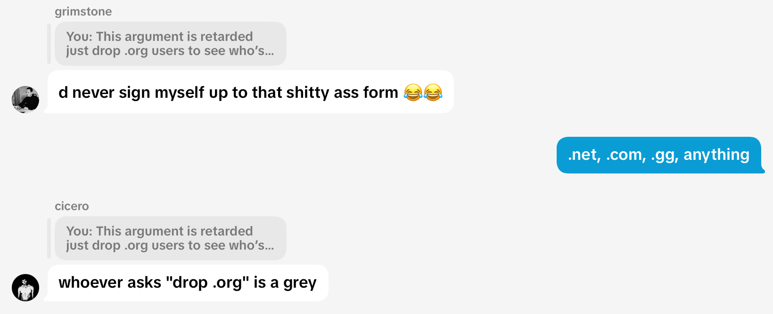Jump to quoted message in grimstone's reply
Viewport: 773px width, 314px height.
(x=171, y=44)
